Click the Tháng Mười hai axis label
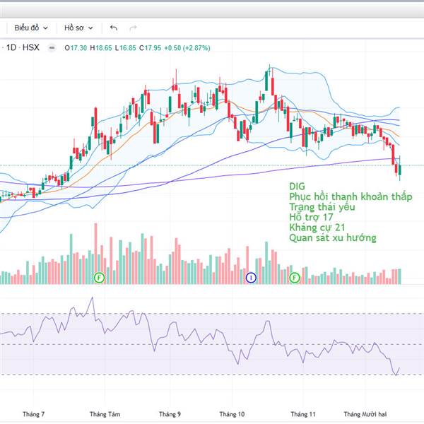This screenshot has height=424, width=424. [x=365, y=414]
